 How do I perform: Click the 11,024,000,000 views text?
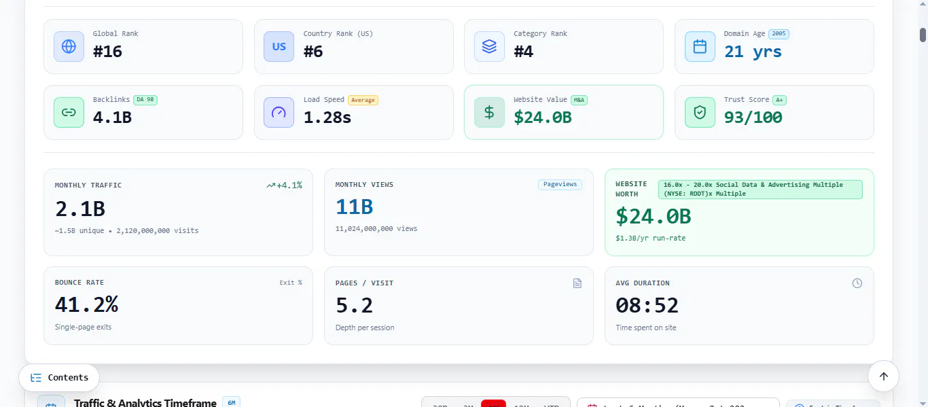pyautogui.click(x=376, y=229)
